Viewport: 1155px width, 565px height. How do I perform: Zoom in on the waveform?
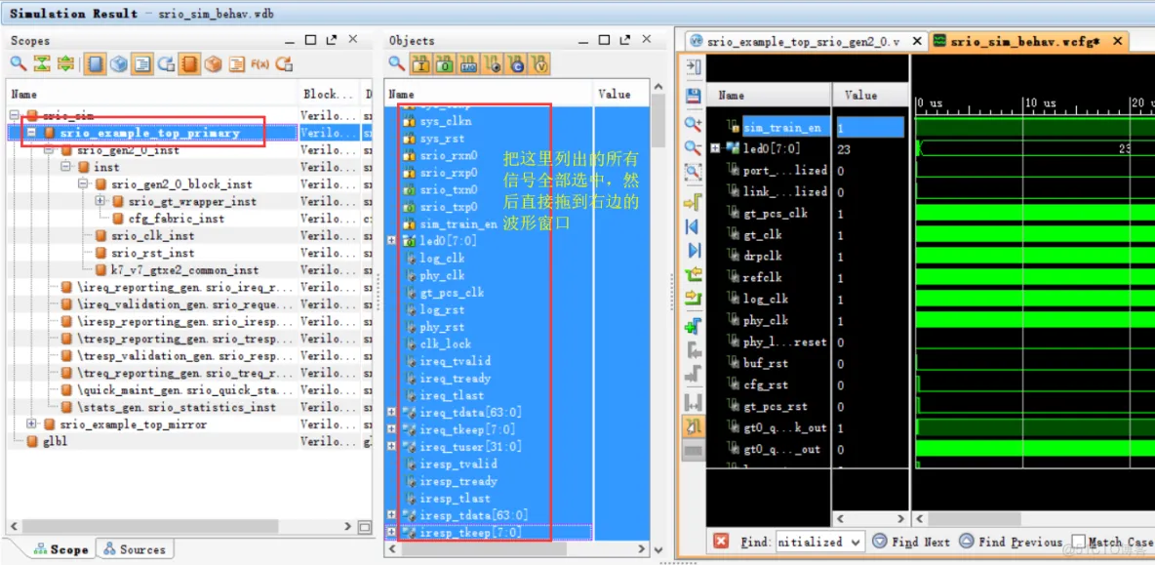[x=694, y=123]
